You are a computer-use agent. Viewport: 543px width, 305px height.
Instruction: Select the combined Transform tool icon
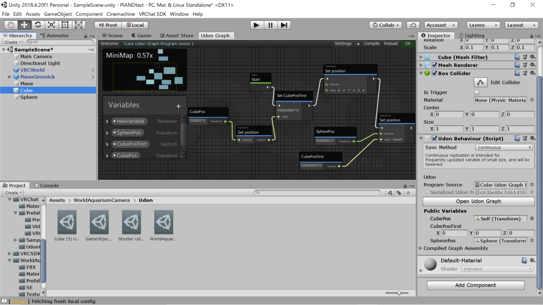click(79, 25)
